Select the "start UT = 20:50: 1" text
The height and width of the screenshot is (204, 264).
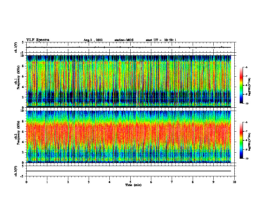[x=161, y=40]
